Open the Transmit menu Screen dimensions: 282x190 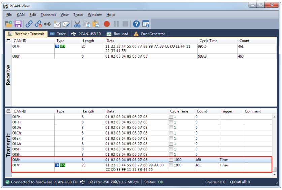tap(48, 15)
